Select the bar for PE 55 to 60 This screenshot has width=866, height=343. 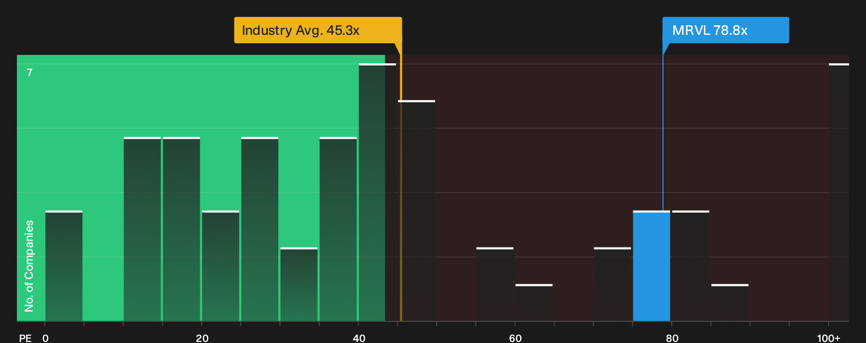pos(495,284)
